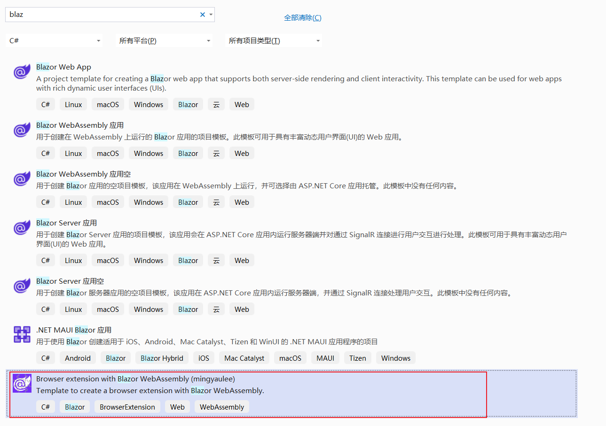The width and height of the screenshot is (606, 426).
Task: Open the 所有平台(P) platform dropdown
Action: pos(164,41)
